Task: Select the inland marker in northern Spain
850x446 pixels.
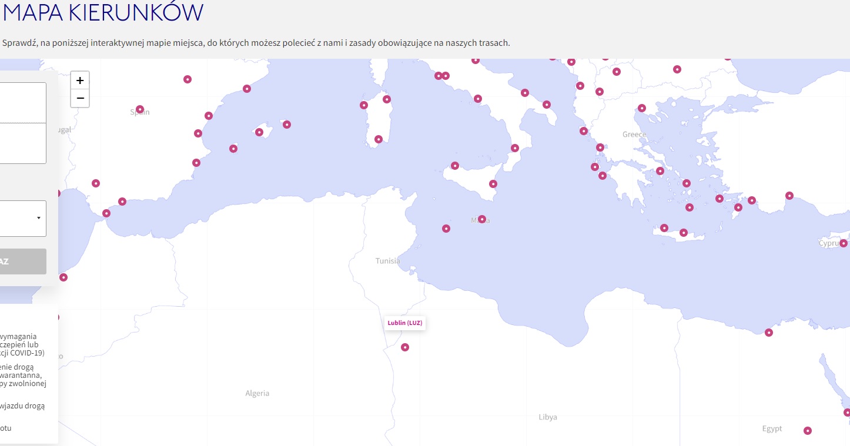Action: click(x=188, y=79)
